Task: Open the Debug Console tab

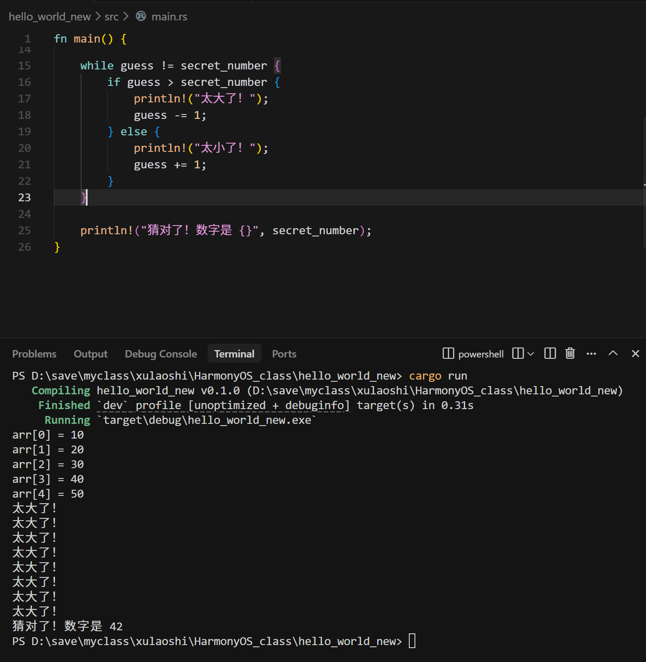Action: click(161, 354)
